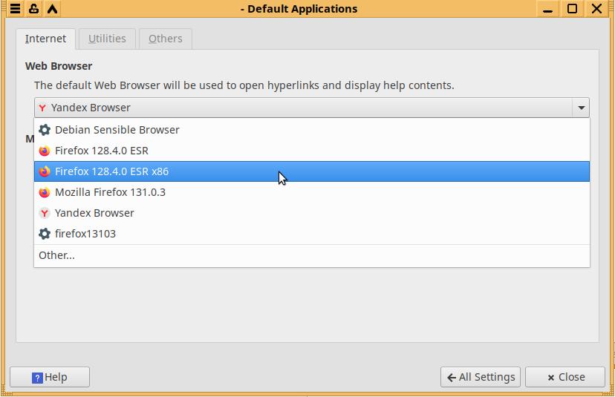Click the gear icon beside Debian Sensible Browser

pos(45,130)
